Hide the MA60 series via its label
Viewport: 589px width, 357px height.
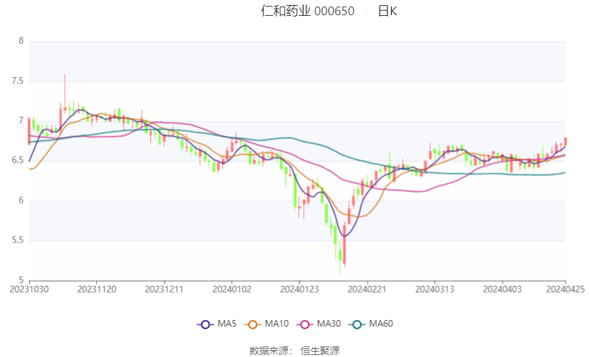(x=381, y=323)
